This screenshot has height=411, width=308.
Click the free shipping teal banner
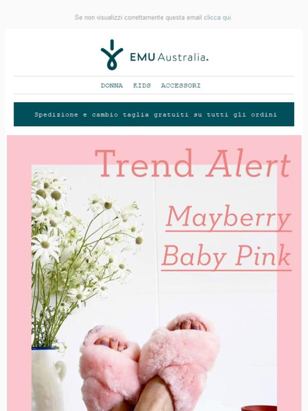point(154,114)
